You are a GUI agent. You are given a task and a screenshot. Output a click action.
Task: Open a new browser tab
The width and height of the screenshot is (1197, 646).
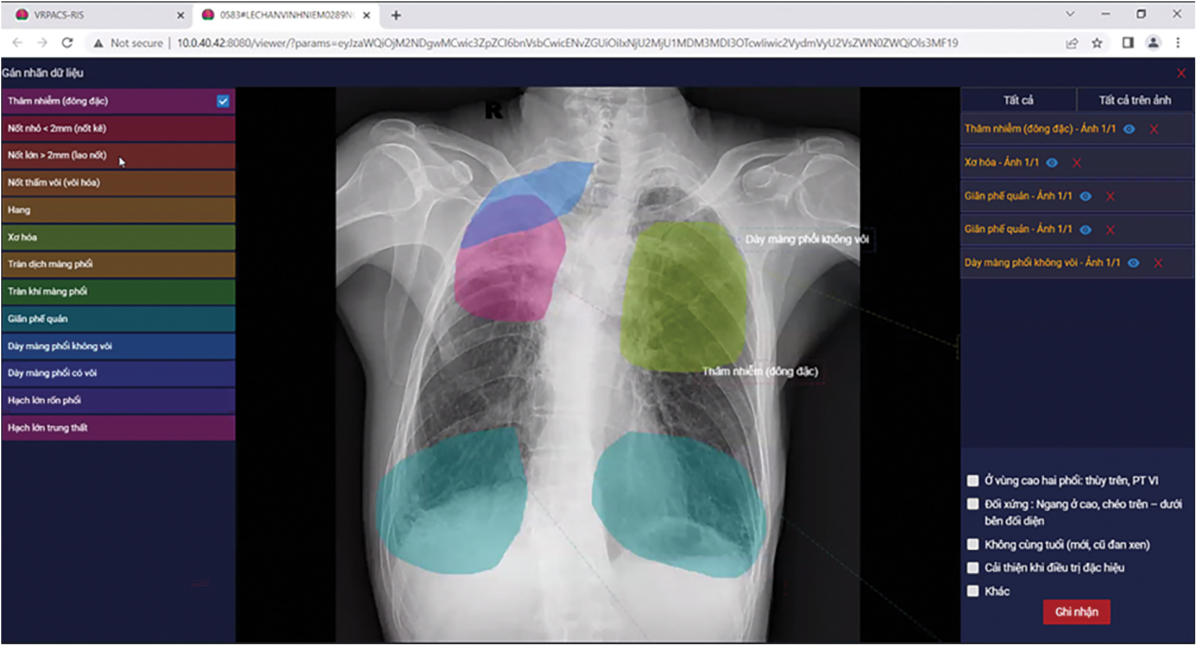coord(396,15)
